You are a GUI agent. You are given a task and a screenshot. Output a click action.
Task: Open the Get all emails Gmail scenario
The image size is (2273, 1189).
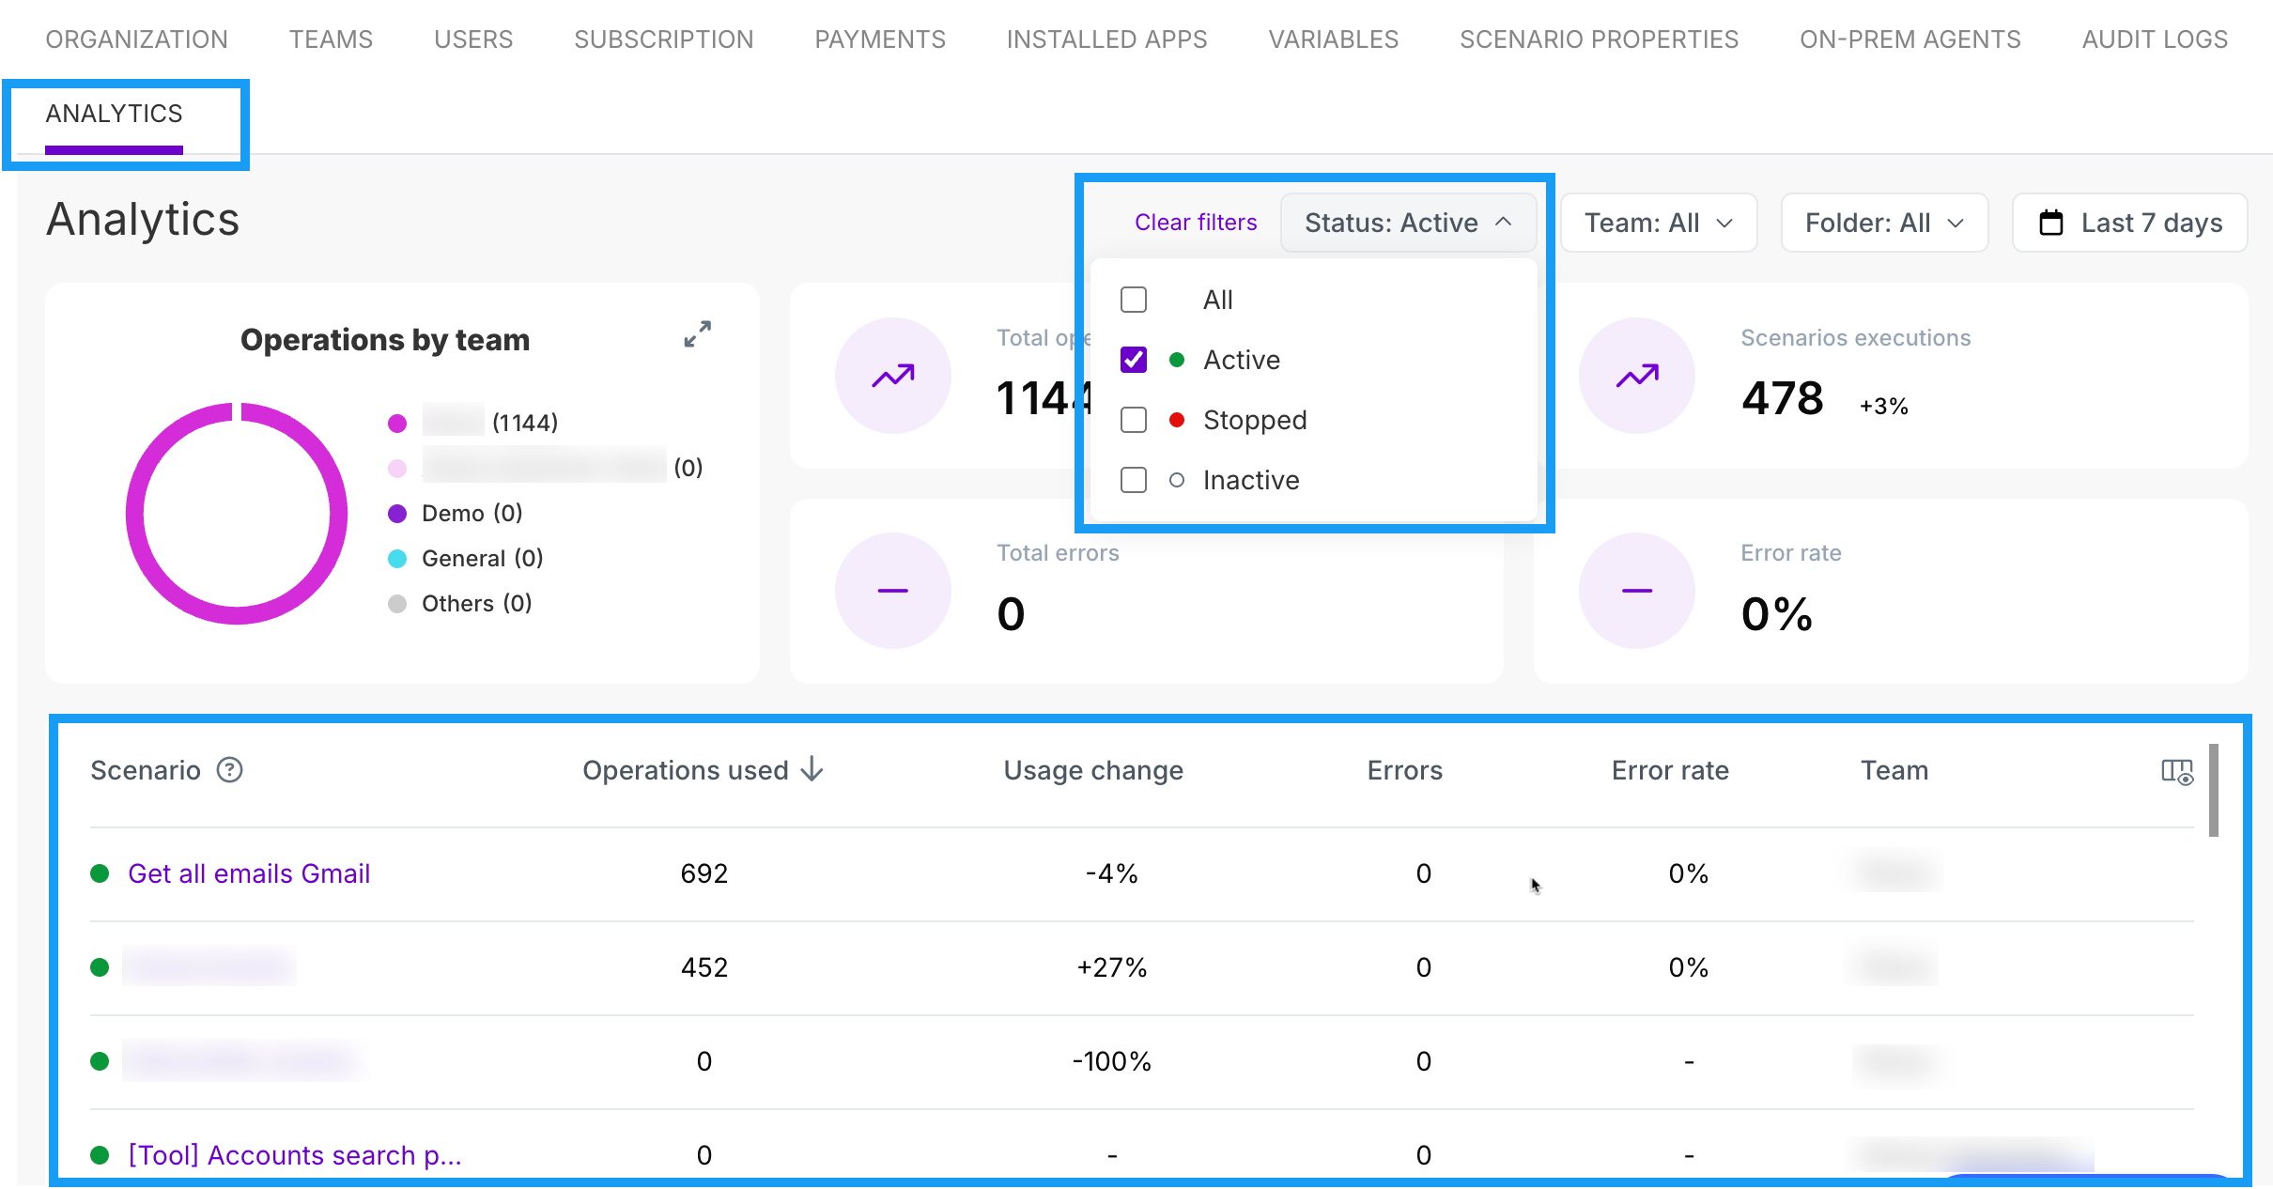click(x=249, y=873)
